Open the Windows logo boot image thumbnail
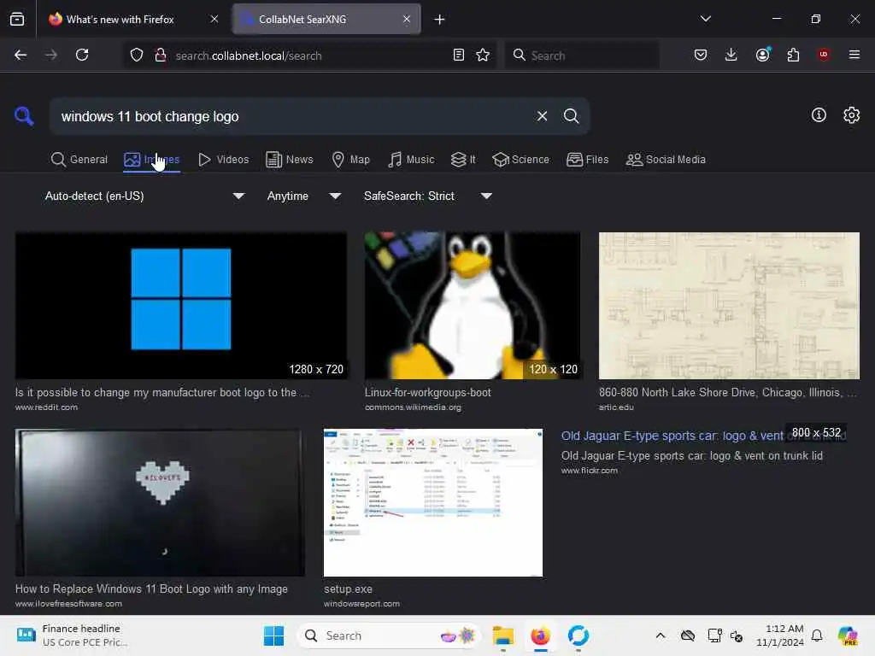Image resolution: width=875 pixels, height=656 pixels. (x=181, y=305)
